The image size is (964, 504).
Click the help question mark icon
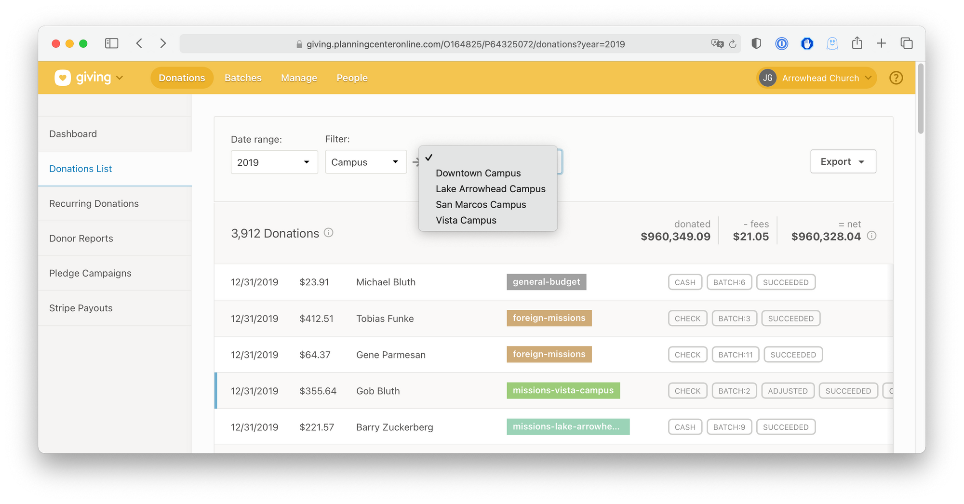pos(896,78)
